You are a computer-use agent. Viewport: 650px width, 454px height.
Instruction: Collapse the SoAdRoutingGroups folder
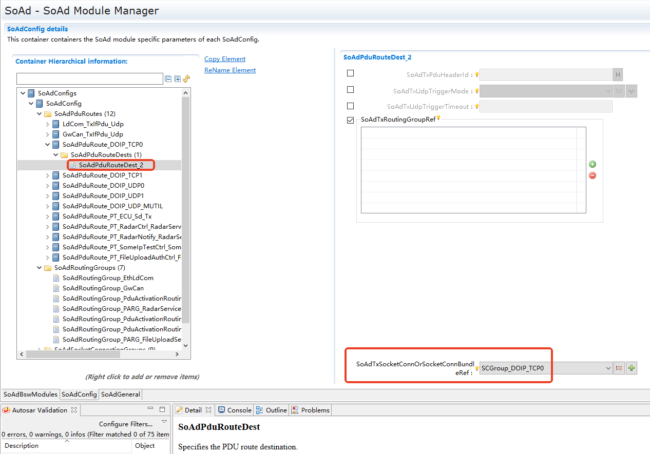coord(40,268)
